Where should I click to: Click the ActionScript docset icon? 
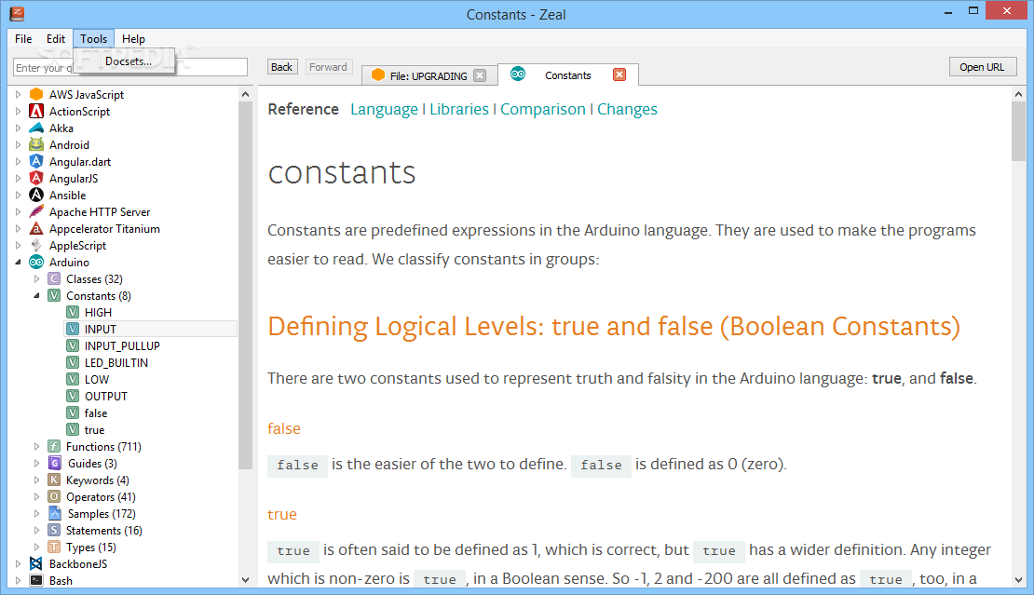click(x=36, y=112)
